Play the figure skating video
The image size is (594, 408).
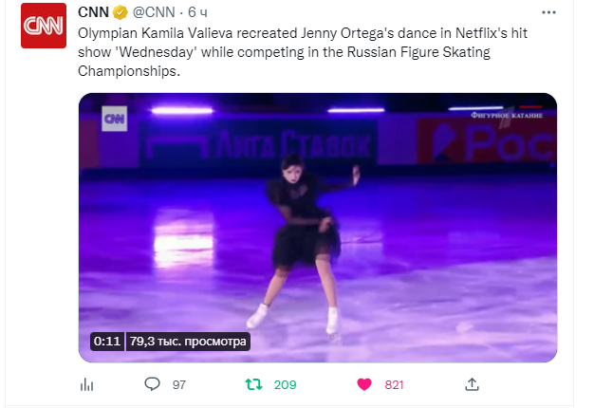[x=317, y=227]
